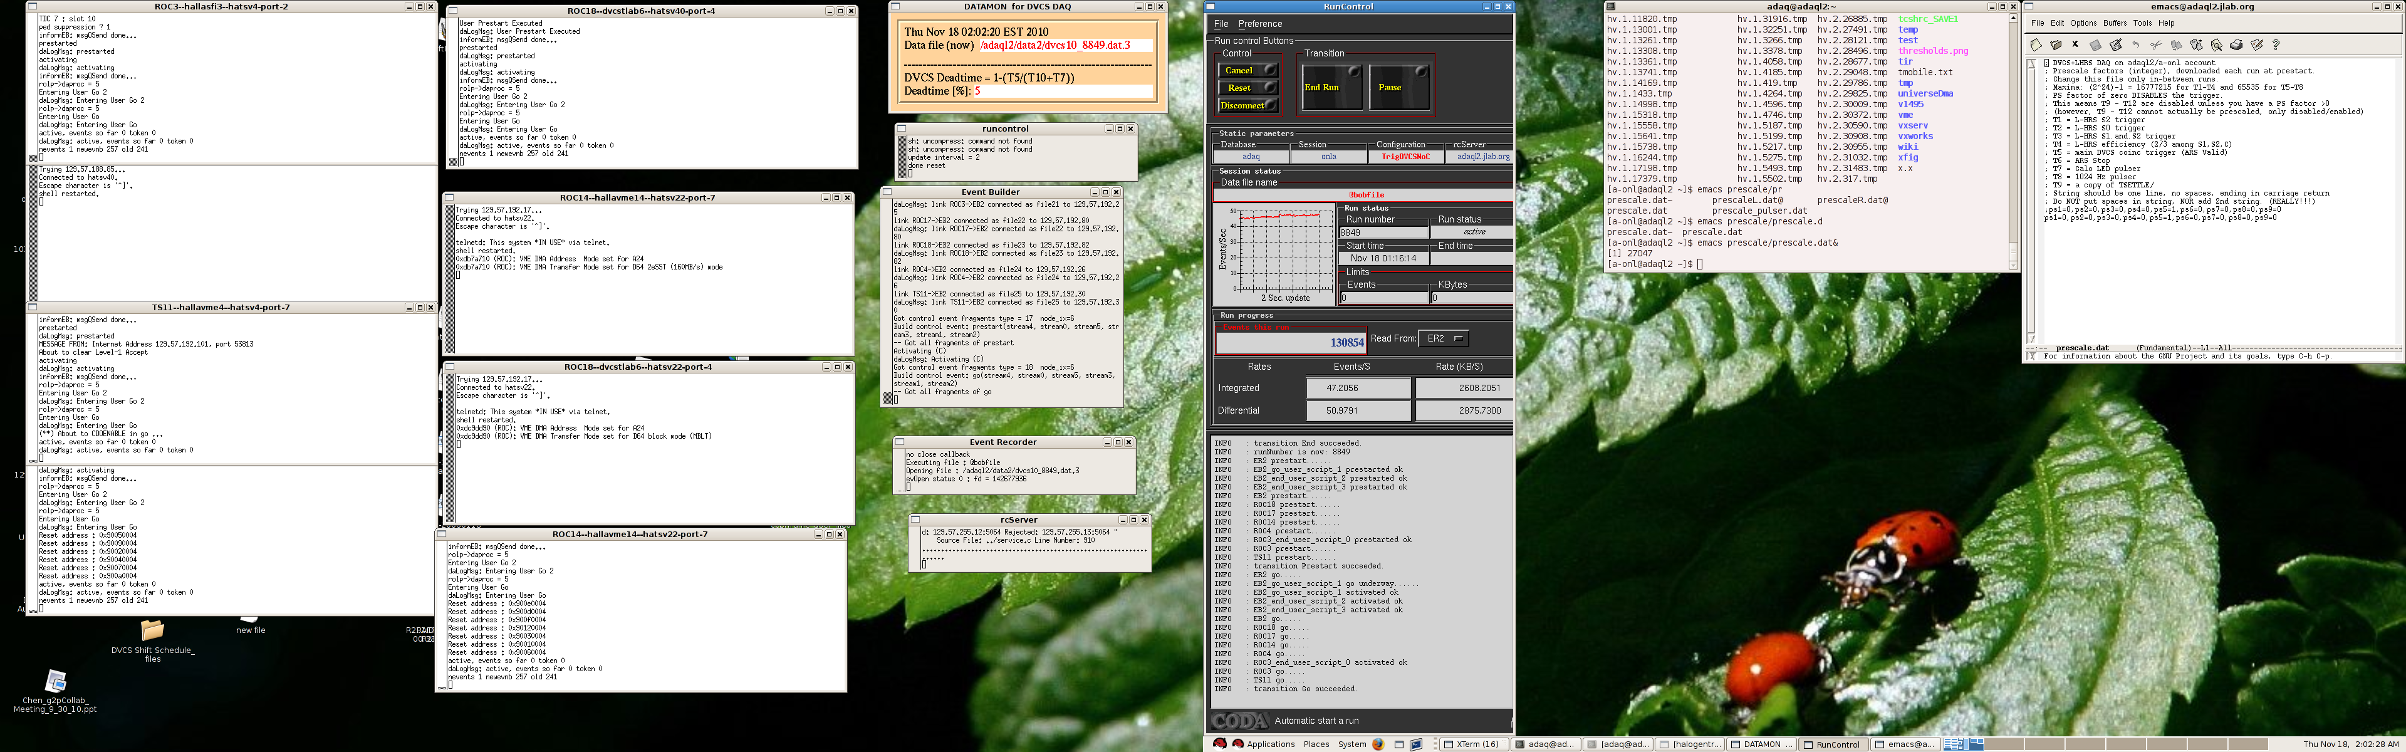Open File menu in RunControl
The width and height of the screenshot is (2406, 752).
(x=1221, y=24)
